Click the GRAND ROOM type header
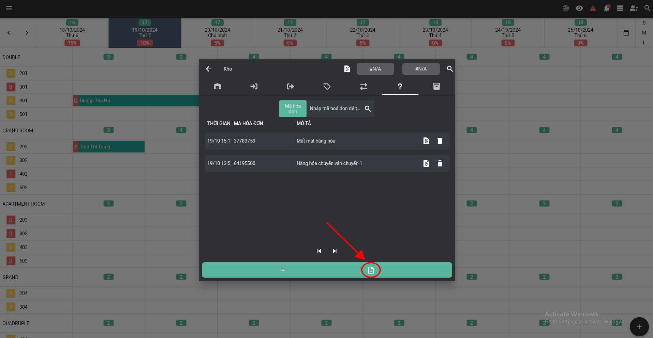This screenshot has width=653, height=338. [x=18, y=131]
